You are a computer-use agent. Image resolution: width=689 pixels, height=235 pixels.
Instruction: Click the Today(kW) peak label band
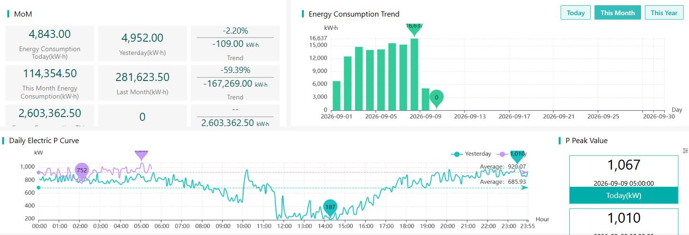click(x=623, y=195)
